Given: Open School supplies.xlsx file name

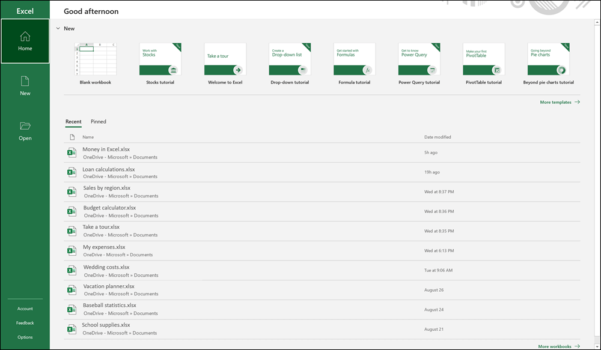Looking at the screenshot, I should (106, 325).
